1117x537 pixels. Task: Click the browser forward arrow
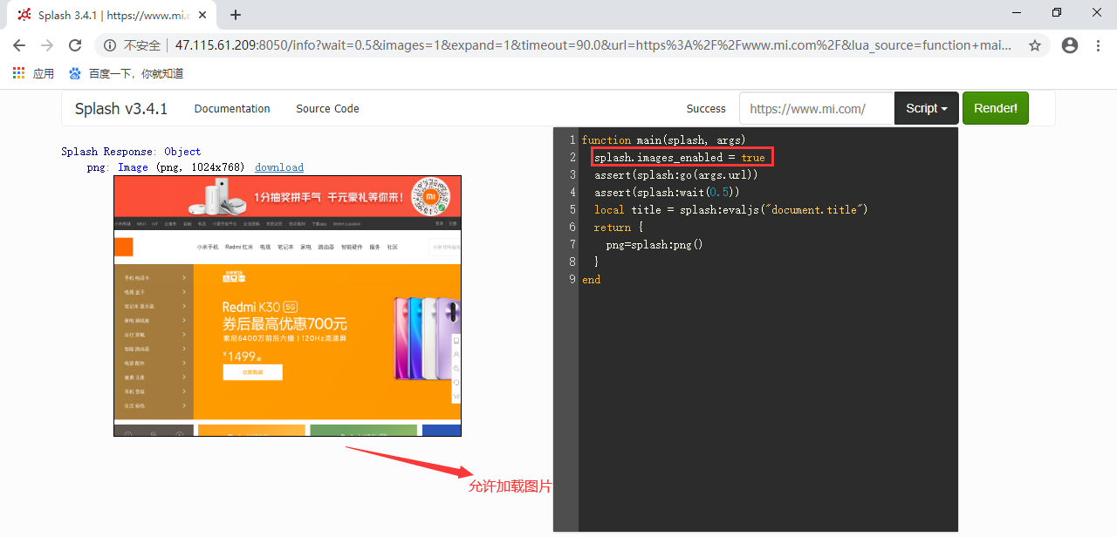point(47,45)
